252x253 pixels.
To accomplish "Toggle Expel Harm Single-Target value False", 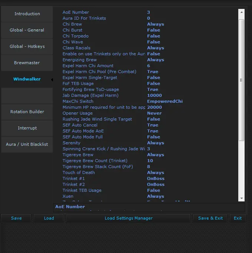I will pyautogui.click(x=153, y=78).
